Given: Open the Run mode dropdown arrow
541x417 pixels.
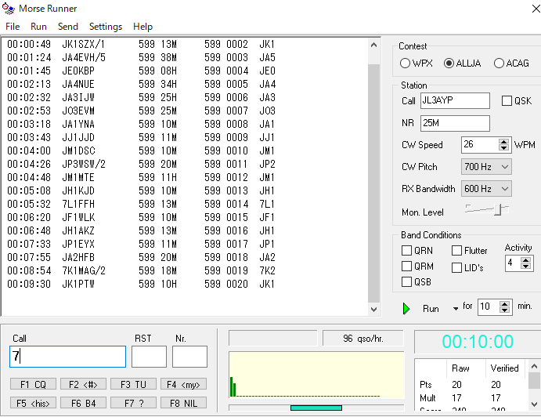Looking at the screenshot, I should tap(456, 309).
